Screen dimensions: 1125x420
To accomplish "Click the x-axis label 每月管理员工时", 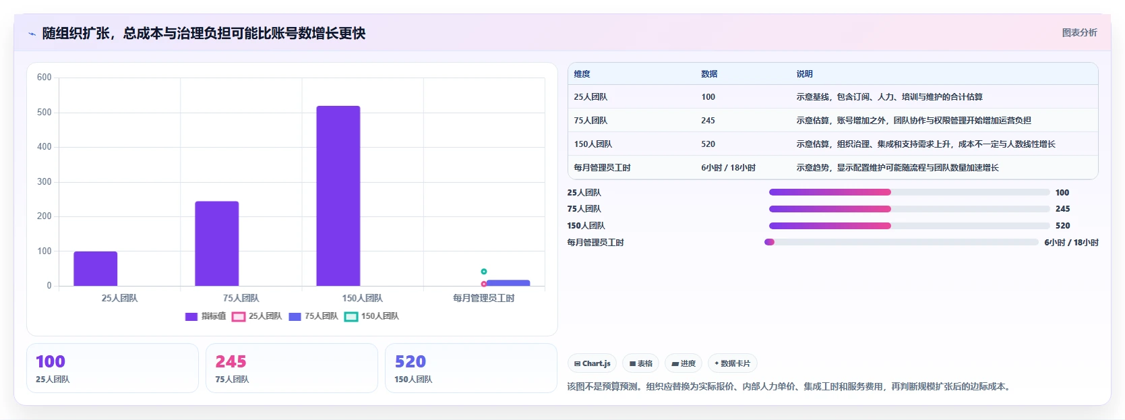I will [x=483, y=298].
